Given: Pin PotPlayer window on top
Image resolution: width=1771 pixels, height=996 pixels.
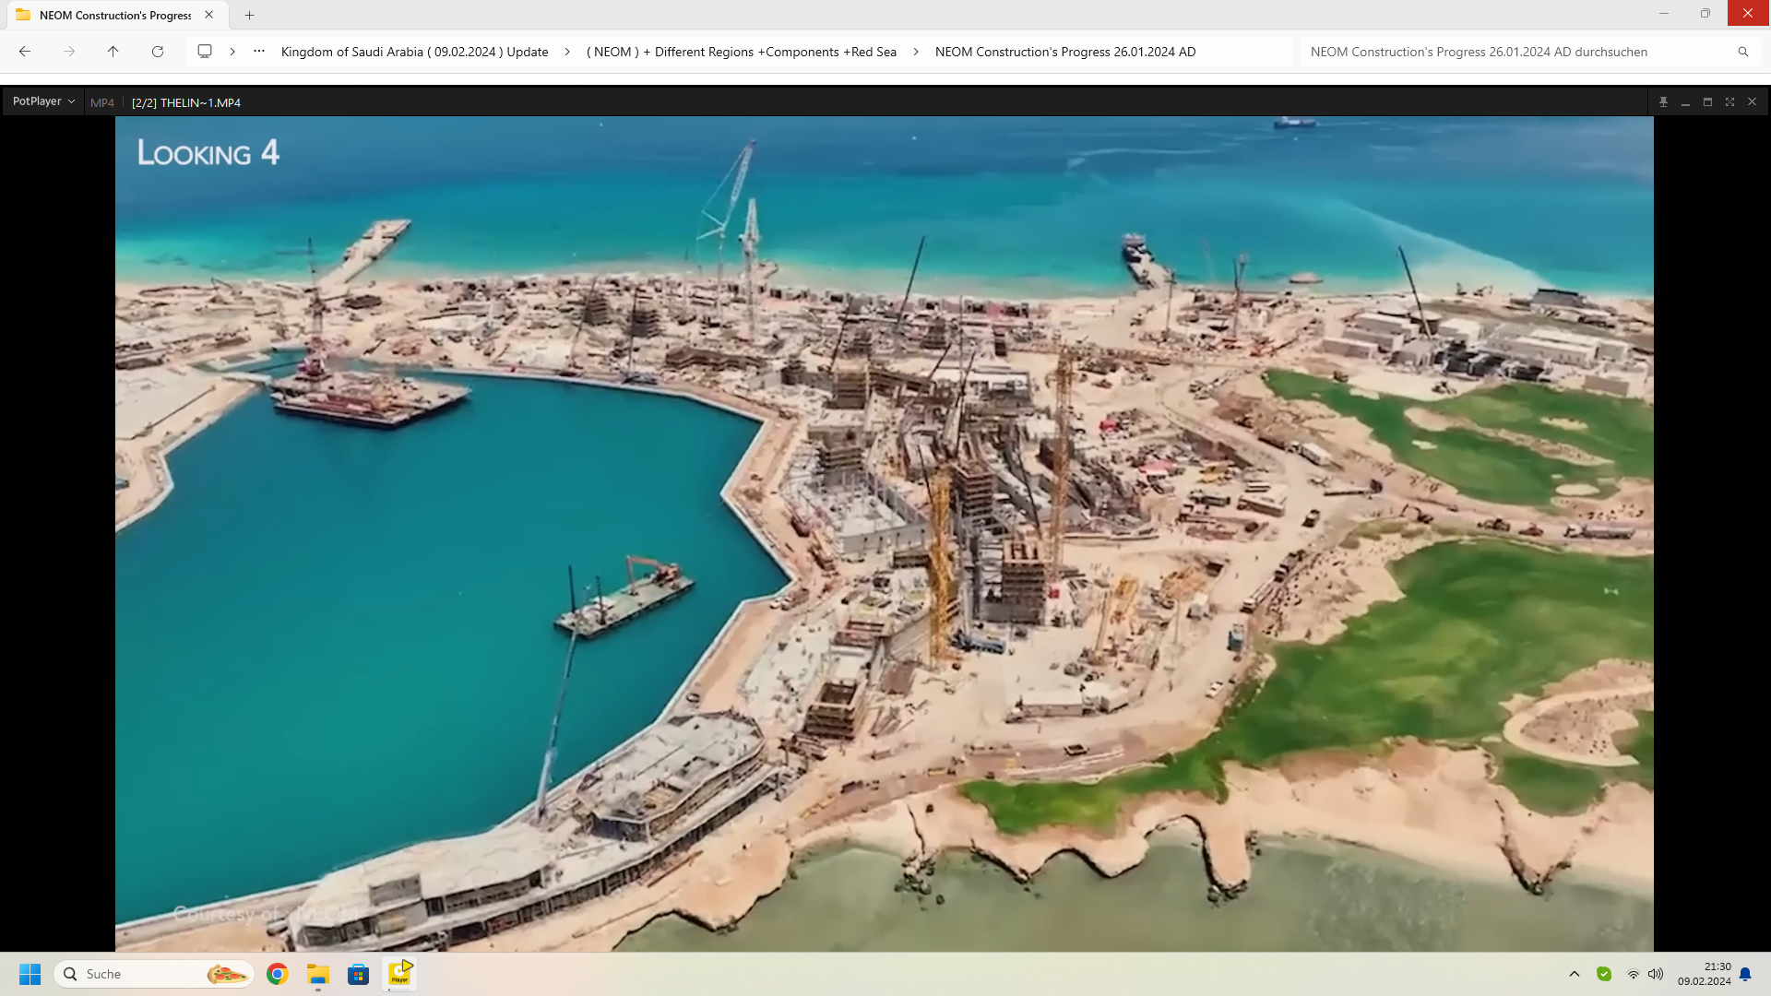Looking at the screenshot, I should click(1663, 102).
